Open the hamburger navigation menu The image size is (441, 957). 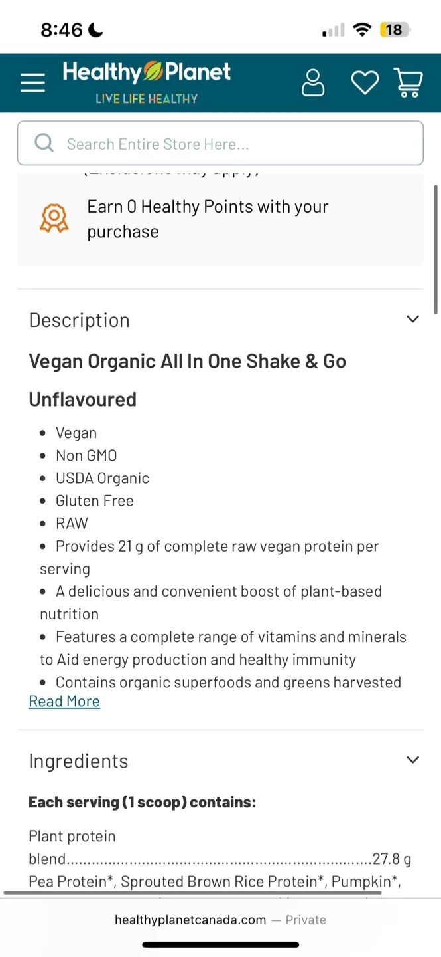click(32, 82)
